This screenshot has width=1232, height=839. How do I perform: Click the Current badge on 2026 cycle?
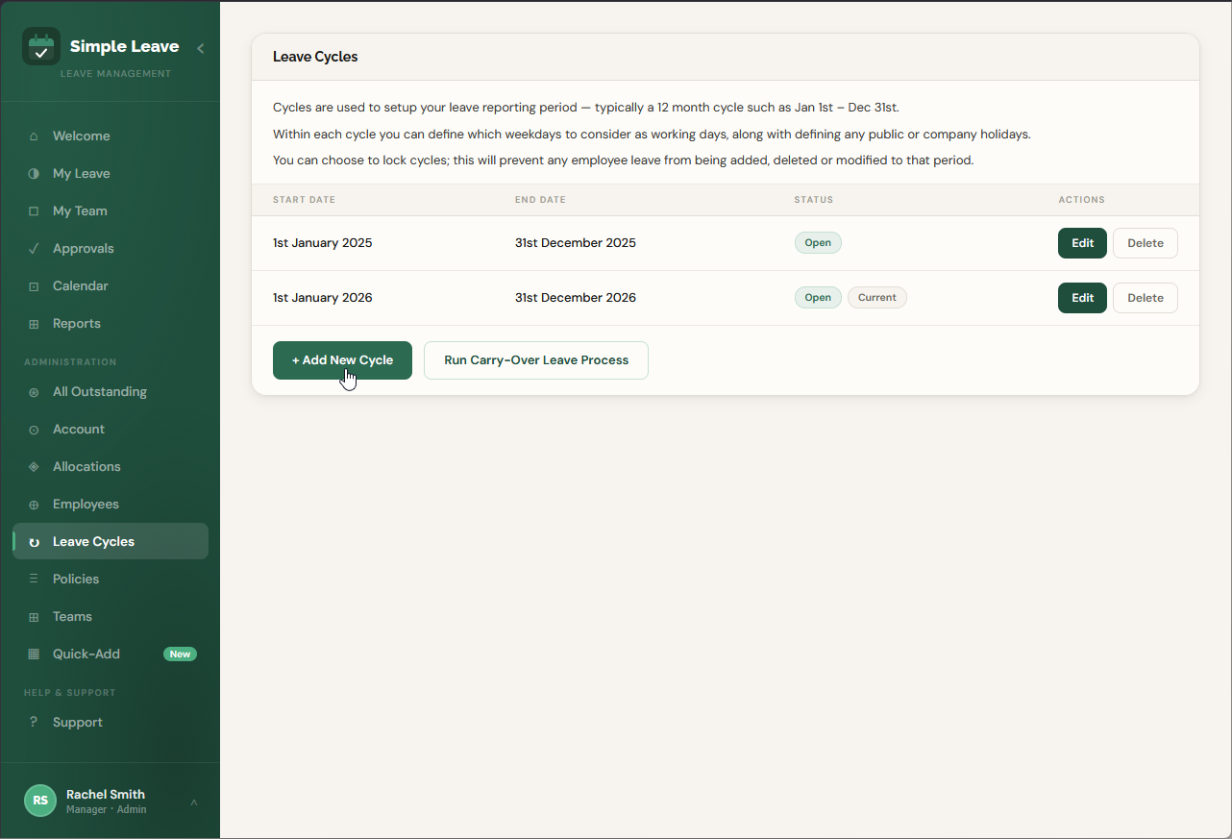tap(876, 298)
